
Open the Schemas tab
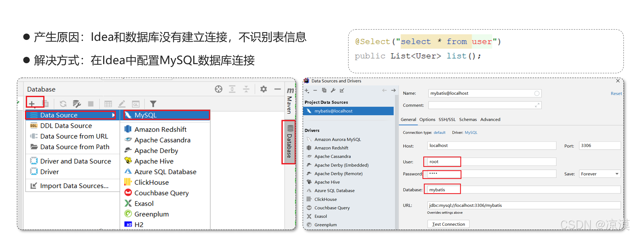[x=468, y=119]
